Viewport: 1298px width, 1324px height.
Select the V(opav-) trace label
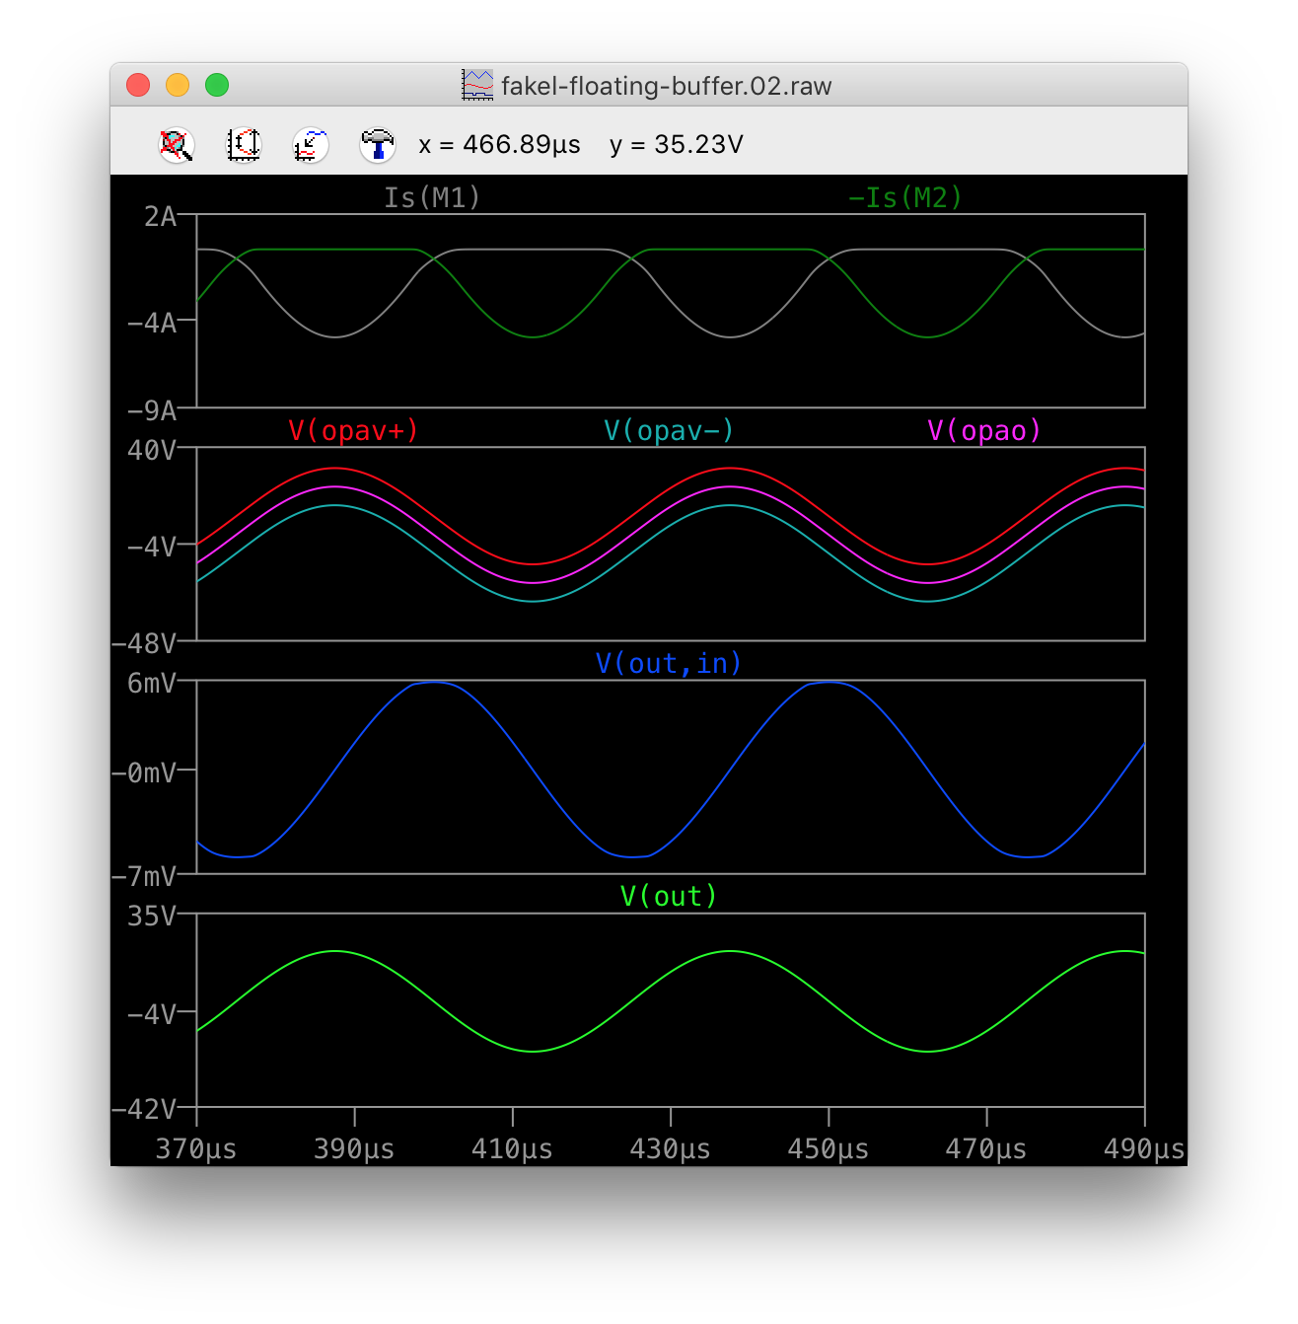[669, 430]
